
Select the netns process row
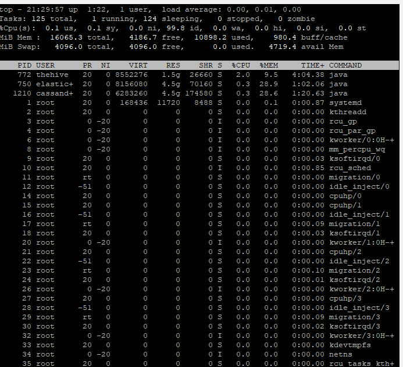pos(341,354)
